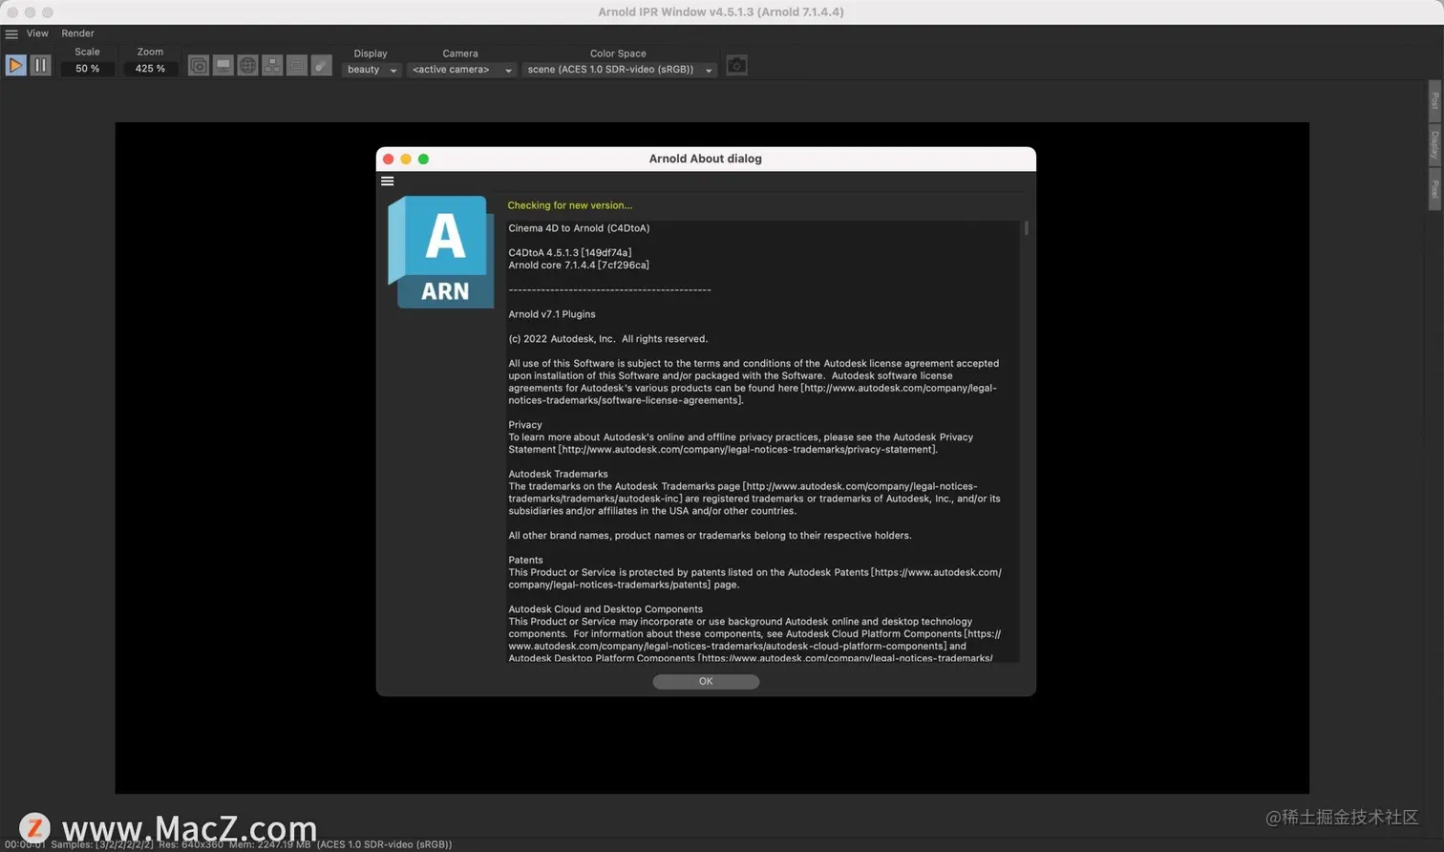
Task: Click the 'Arnold core 7.1.4.4 [7cf296ca]' line
Action: (x=579, y=266)
